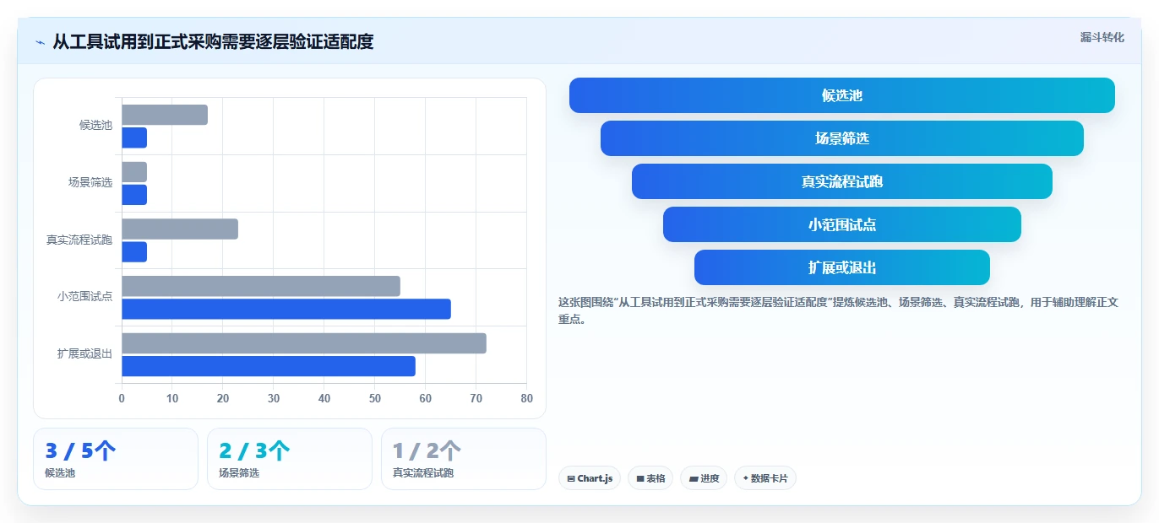Click the 表格 chip

[650, 478]
